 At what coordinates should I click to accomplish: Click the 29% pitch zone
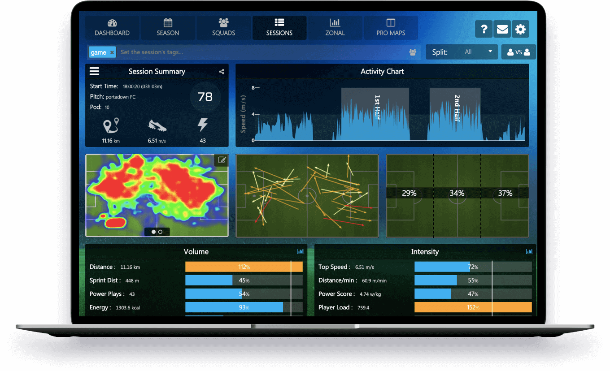(x=409, y=193)
